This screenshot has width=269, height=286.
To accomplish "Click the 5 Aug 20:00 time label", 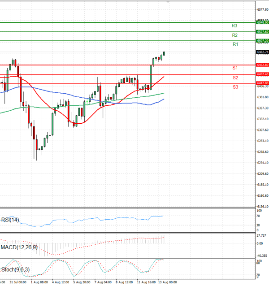I will pyautogui.click(x=82, y=282).
